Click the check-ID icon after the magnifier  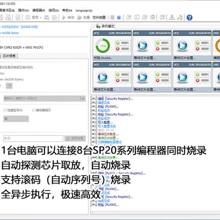[55, 18]
